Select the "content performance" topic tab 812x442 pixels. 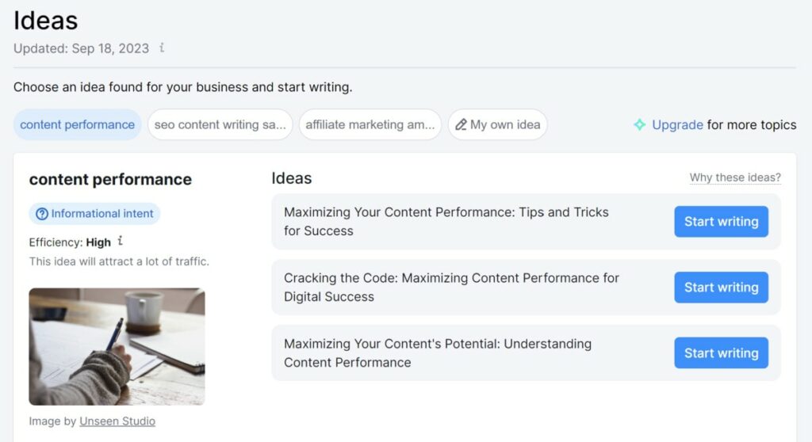pyautogui.click(x=78, y=125)
